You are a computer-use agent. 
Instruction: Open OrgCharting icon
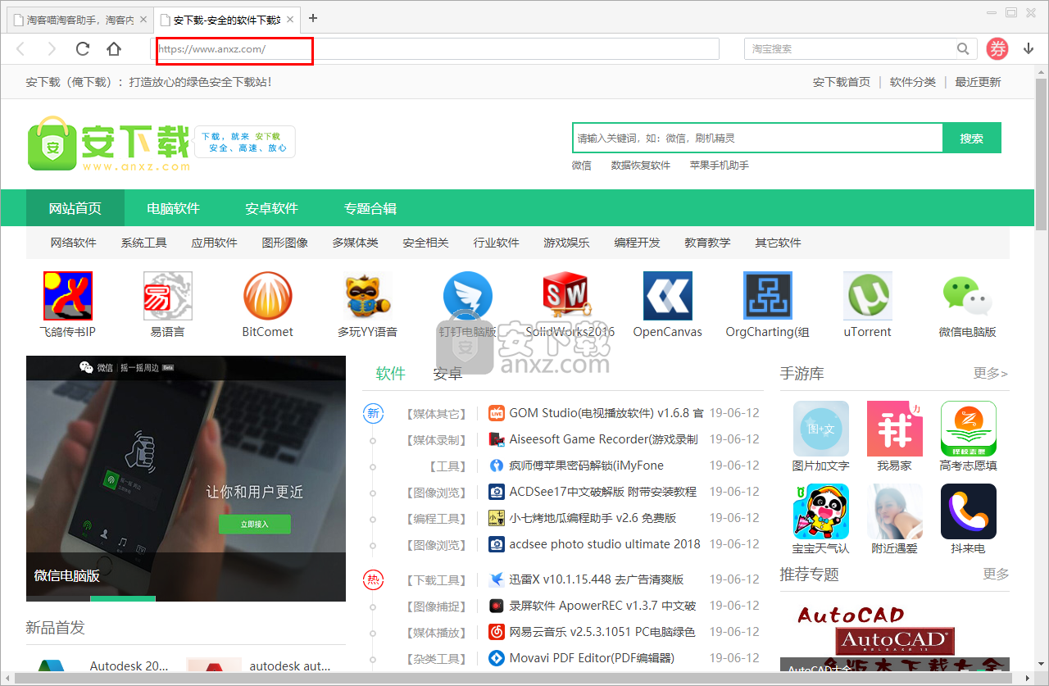point(768,296)
